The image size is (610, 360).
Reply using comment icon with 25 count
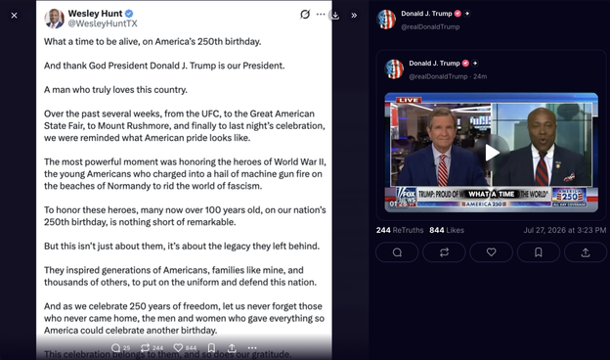coord(120,347)
